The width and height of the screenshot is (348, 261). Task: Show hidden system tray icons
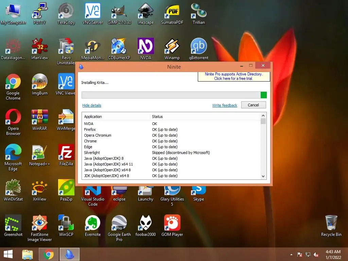click(291, 255)
